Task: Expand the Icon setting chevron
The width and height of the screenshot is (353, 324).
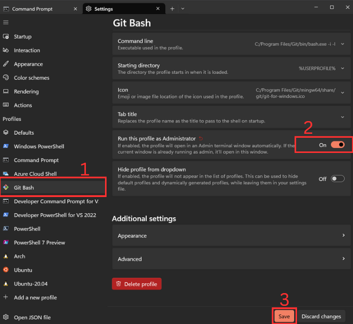Action: (x=342, y=93)
